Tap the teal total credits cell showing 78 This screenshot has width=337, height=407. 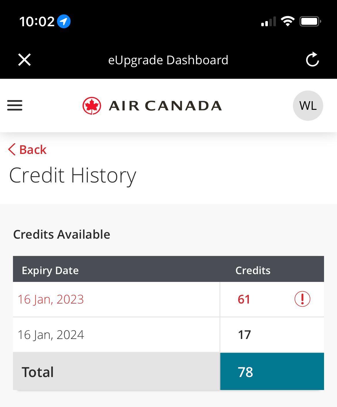point(272,372)
